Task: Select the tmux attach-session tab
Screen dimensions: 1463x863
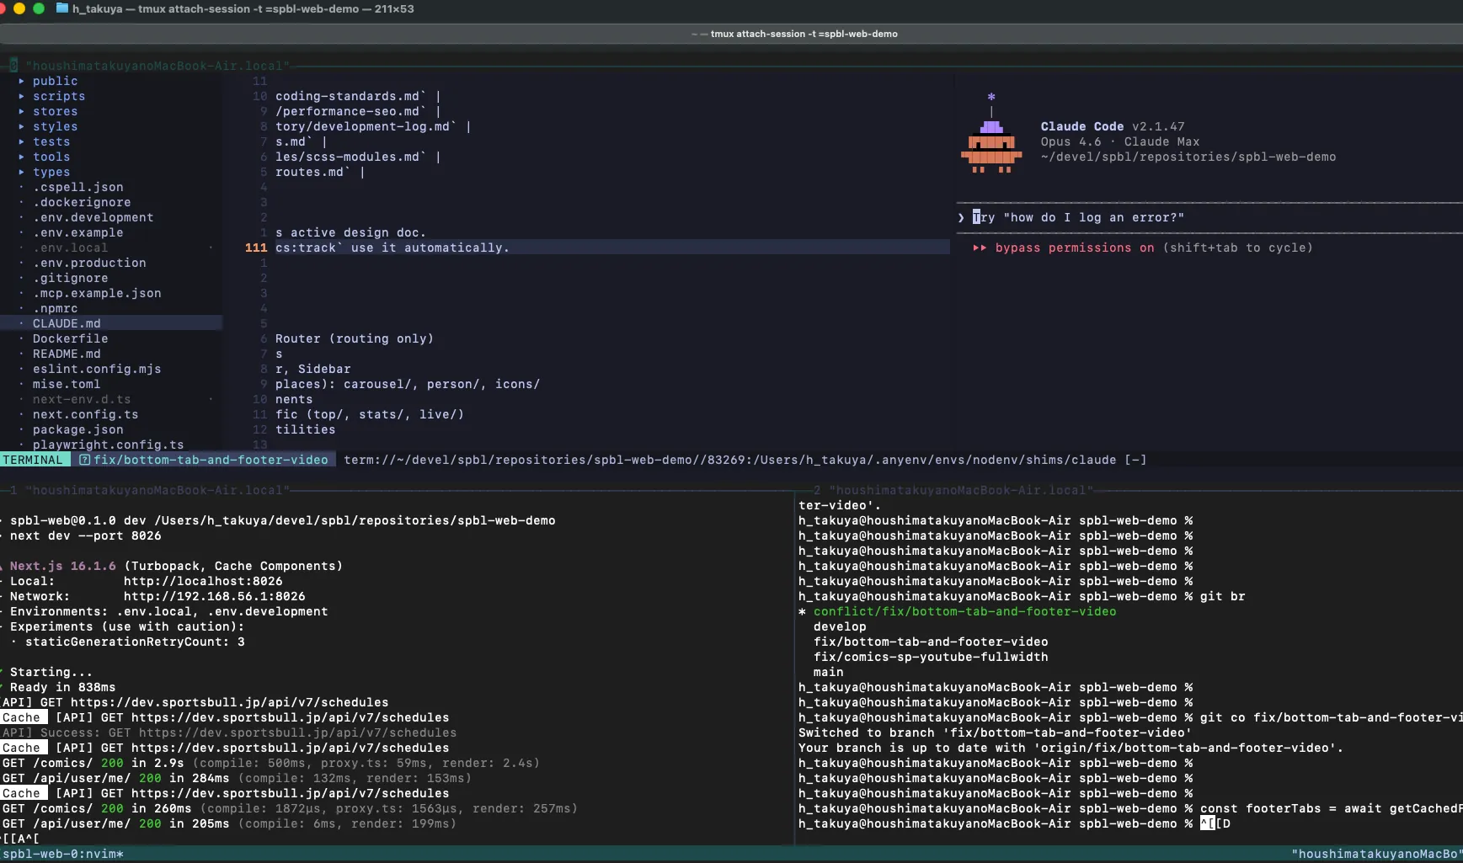Action: [804, 34]
